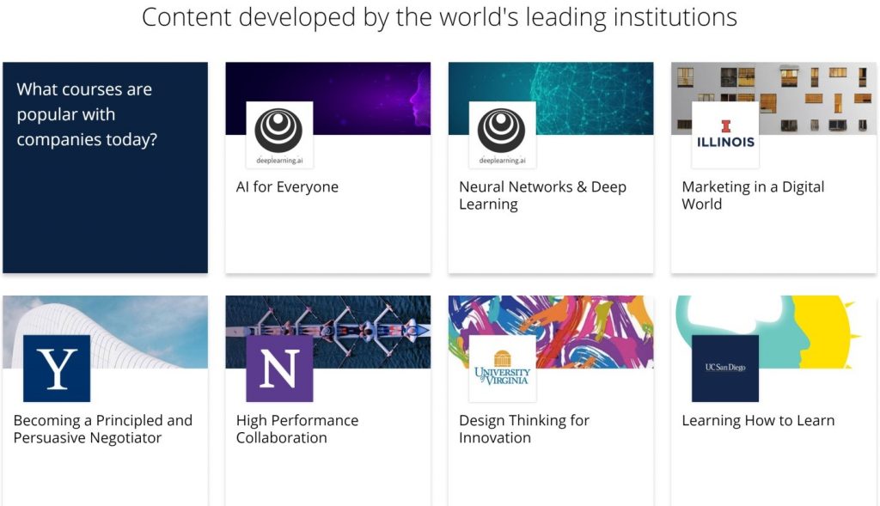
Task: Click the deeplearning.ai logo on AI for Everyone
Action: (279, 135)
